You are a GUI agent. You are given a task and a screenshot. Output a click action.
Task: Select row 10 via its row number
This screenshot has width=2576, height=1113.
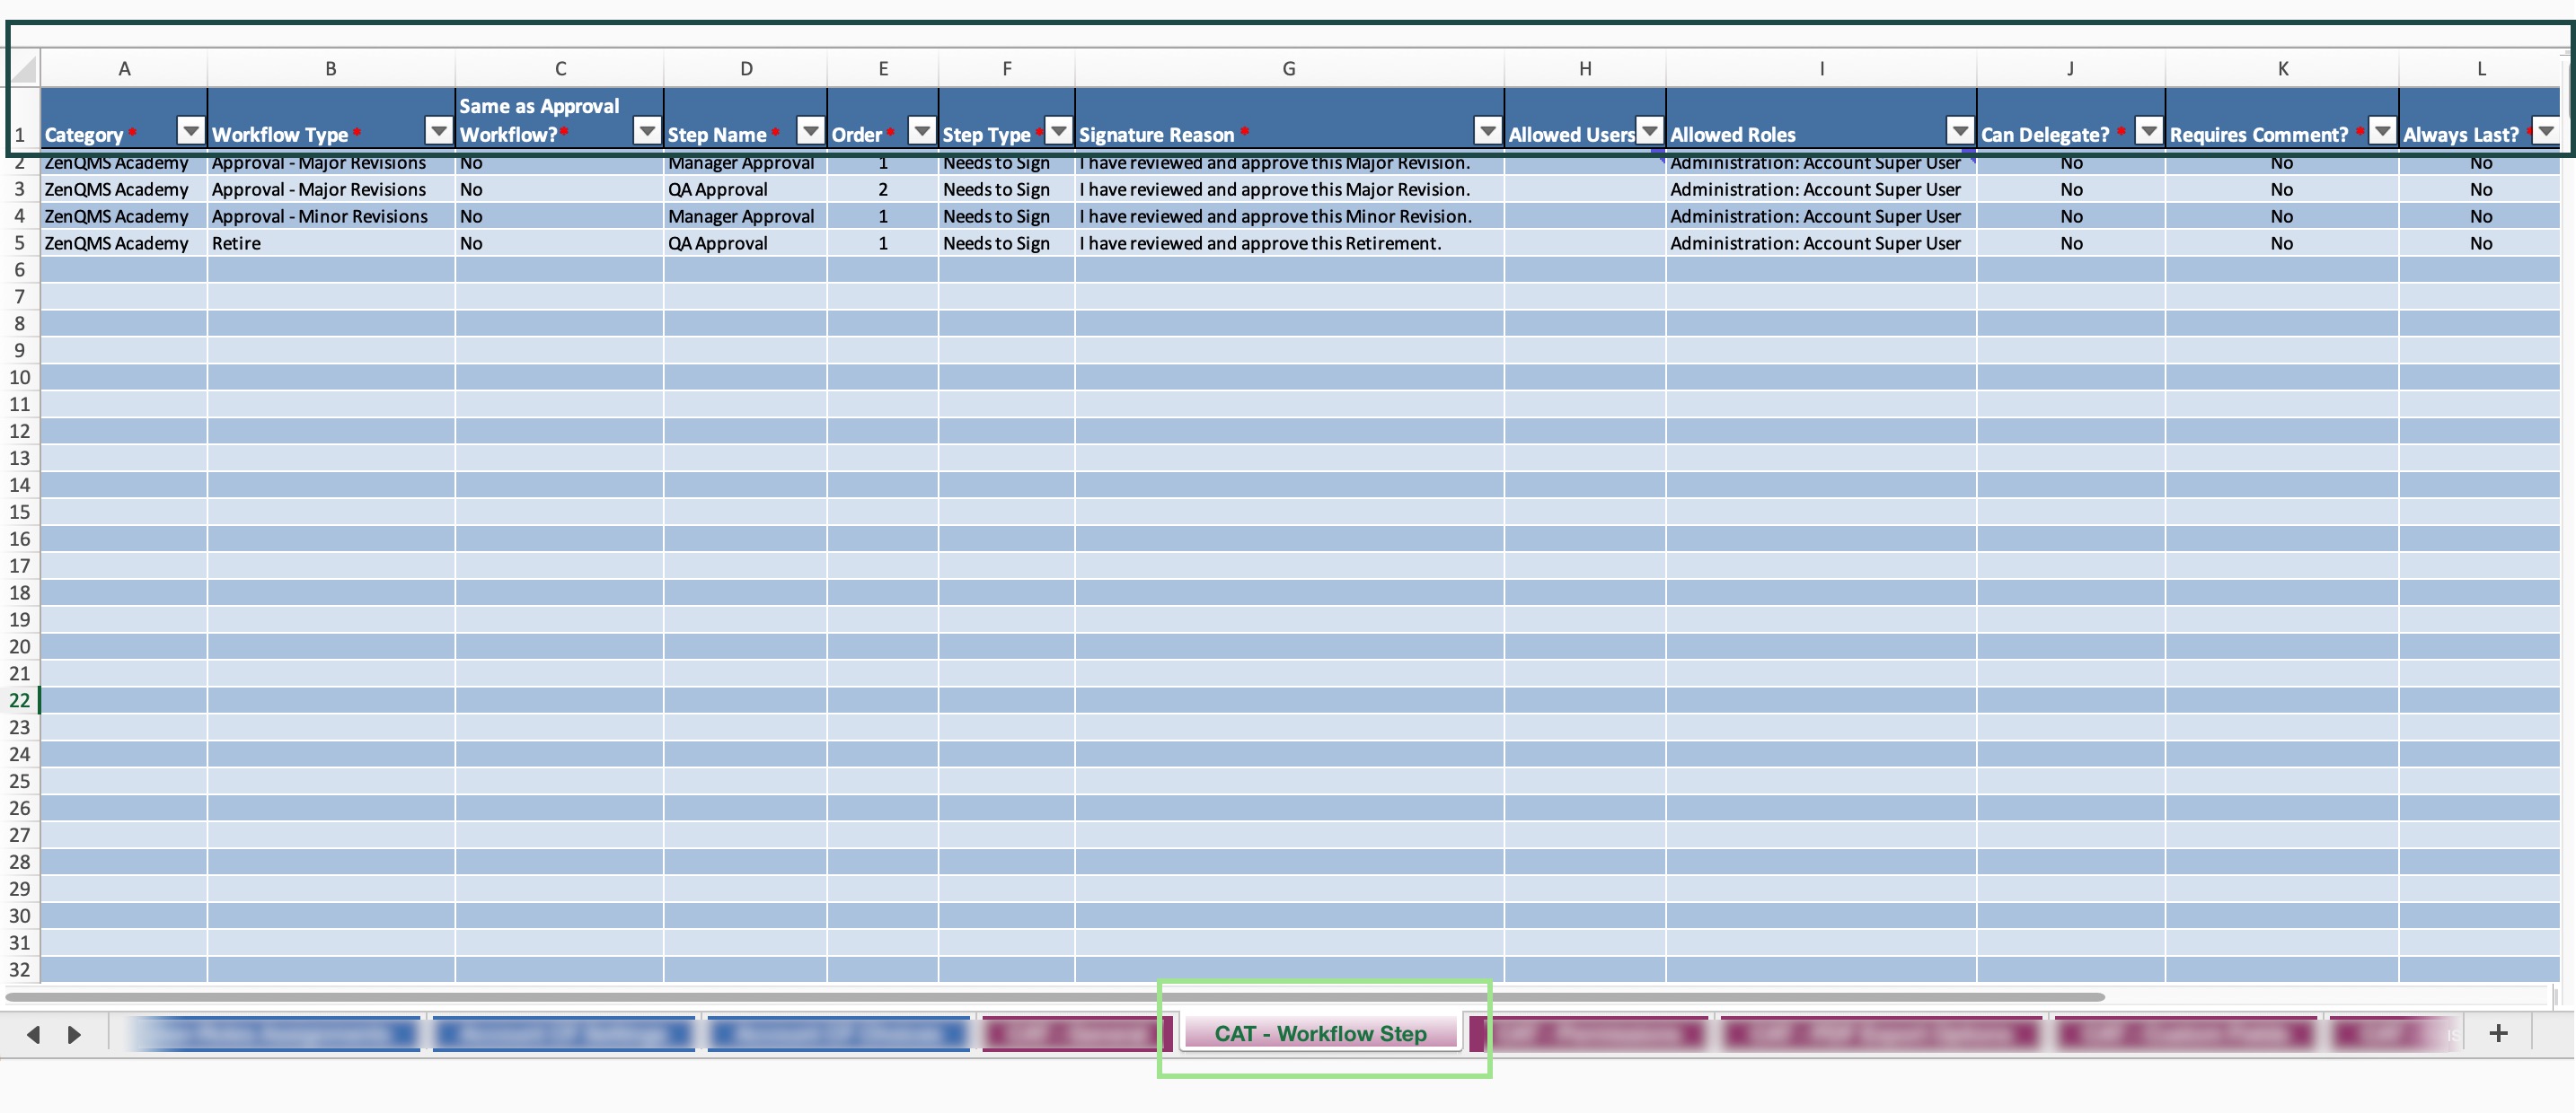20,378
